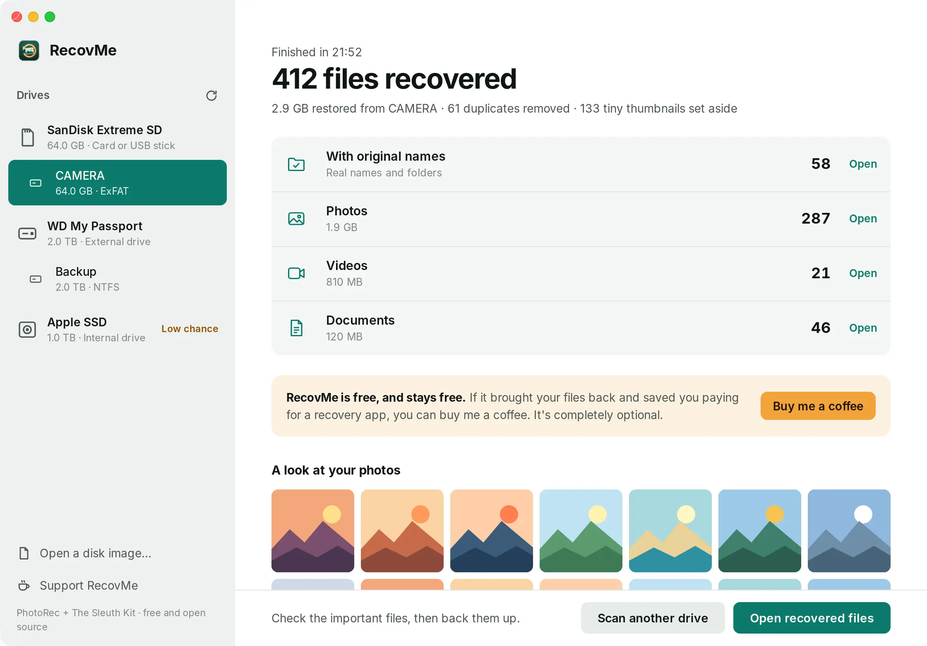Click Open recovered files button
Image resolution: width=927 pixels, height=646 pixels.
812,618
